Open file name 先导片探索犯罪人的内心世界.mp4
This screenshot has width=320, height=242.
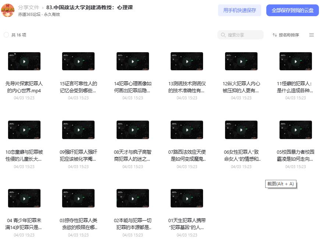point(24,87)
